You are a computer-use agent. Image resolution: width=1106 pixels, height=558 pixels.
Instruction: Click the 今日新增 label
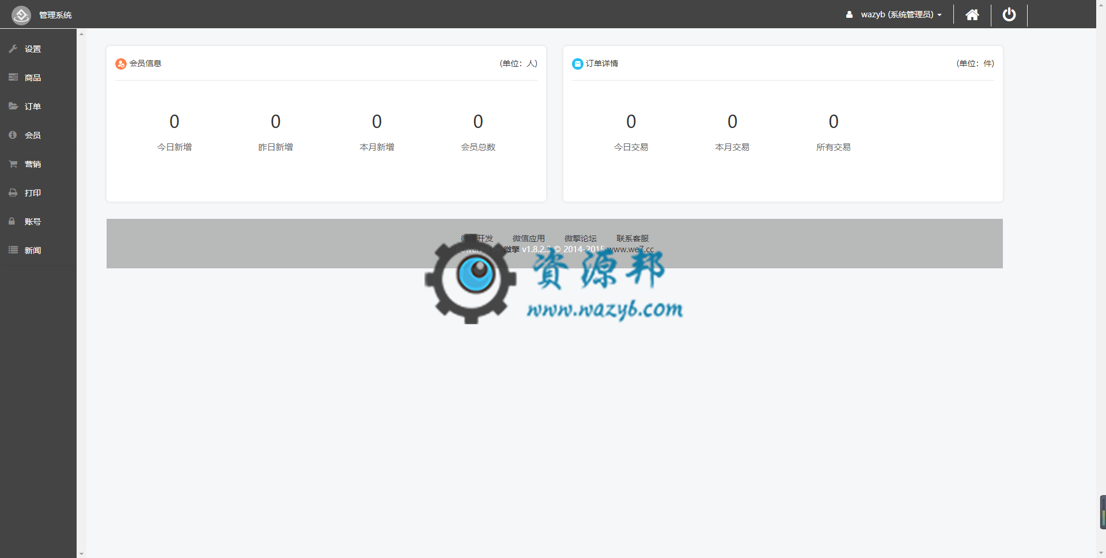point(175,147)
